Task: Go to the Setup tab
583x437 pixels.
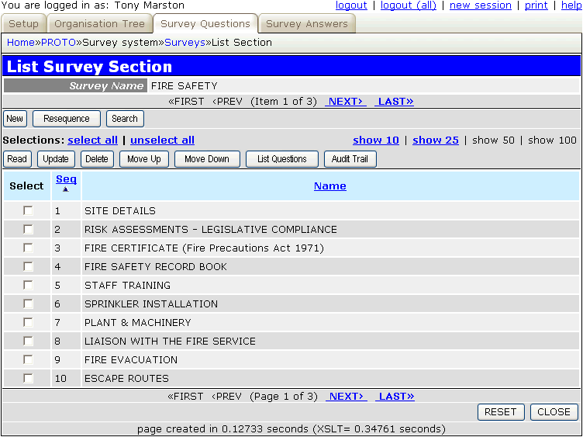Action: 23,24
